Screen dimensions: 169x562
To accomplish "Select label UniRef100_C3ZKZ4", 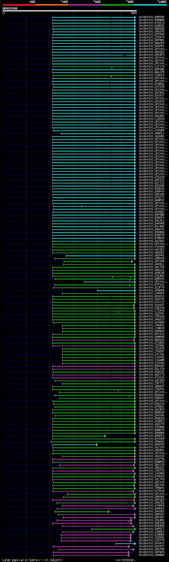I will point(152,119).
